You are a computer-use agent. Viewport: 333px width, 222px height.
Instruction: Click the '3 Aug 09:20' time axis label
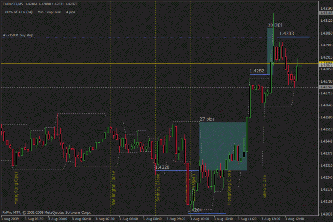click(176, 219)
